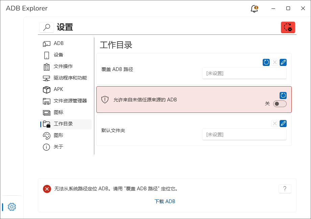Screen dimensions: 311x219
Task: Click the 默认文件夹 text field
Action: (x=244, y=134)
